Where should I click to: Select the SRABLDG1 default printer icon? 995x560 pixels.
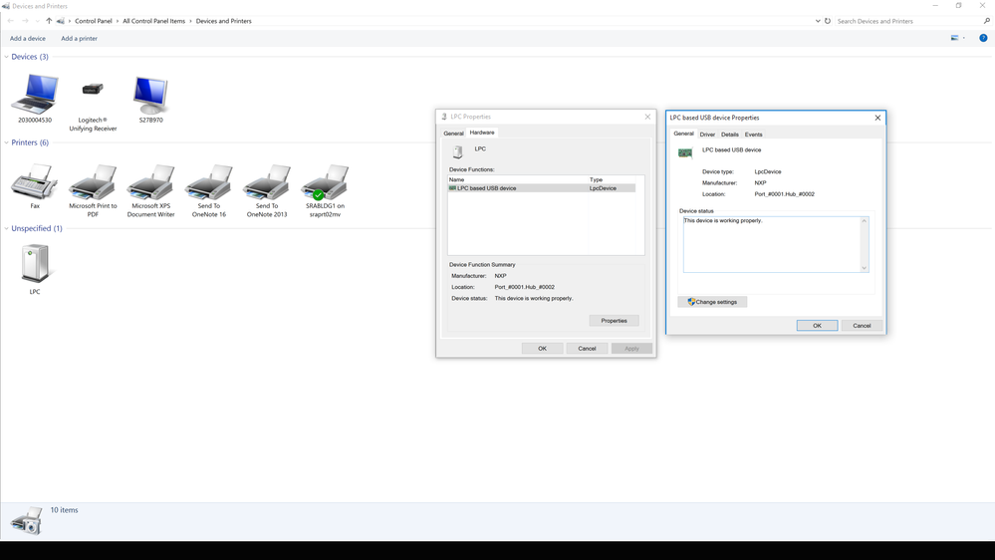tap(325, 183)
